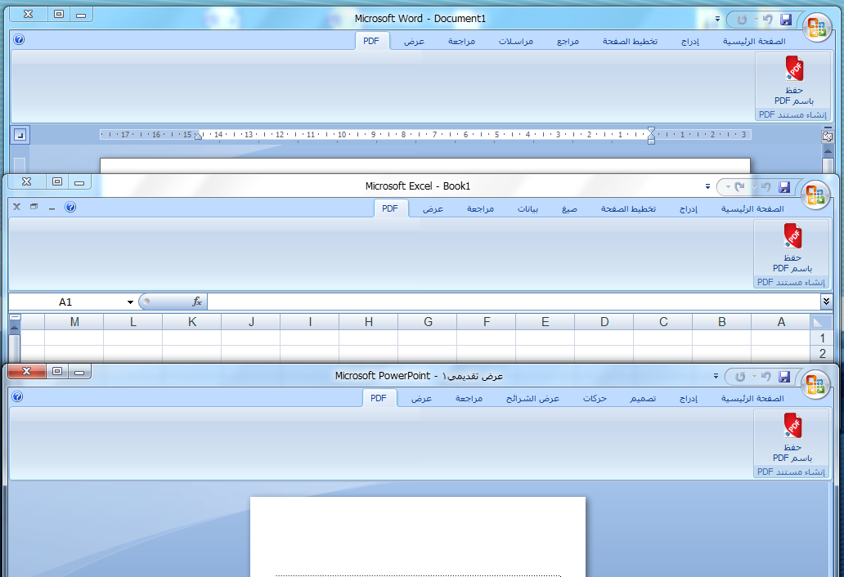This screenshot has height=577, width=844.
Task: Click Undo arrow in Word quick access toolbar
Action: [x=768, y=20]
